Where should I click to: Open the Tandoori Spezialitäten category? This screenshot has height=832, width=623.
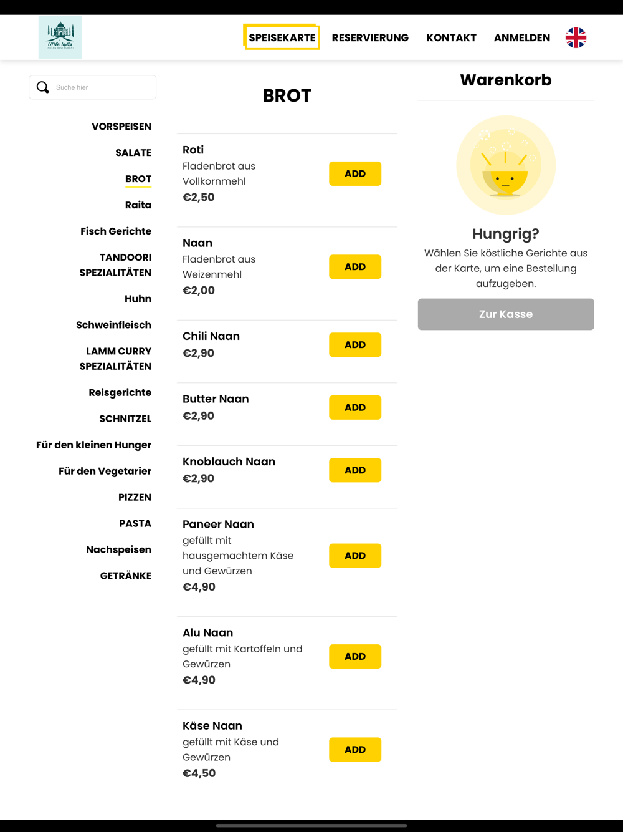pos(116,265)
